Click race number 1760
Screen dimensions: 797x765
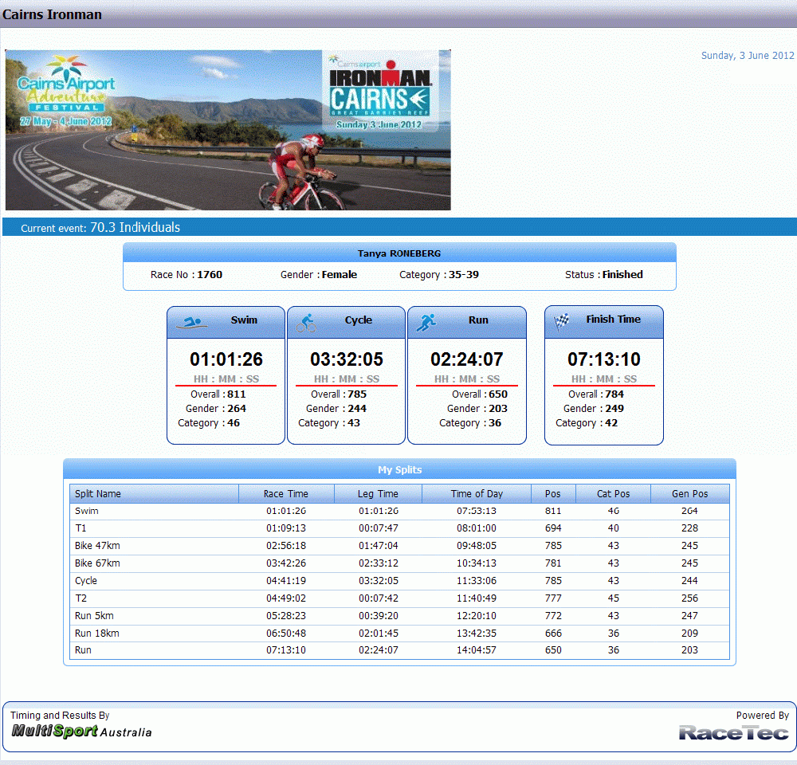coord(210,274)
